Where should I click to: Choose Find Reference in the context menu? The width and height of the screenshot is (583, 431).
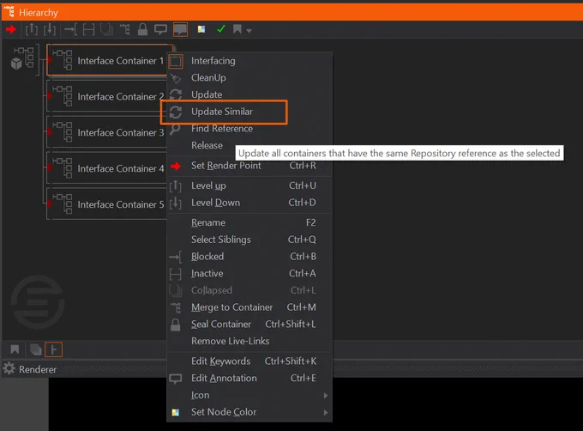pos(249,129)
